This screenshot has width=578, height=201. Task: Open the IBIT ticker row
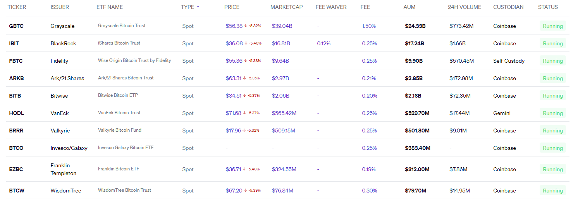point(14,43)
